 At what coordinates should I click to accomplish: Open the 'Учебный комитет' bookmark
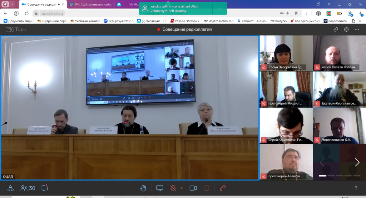[x=84, y=21]
